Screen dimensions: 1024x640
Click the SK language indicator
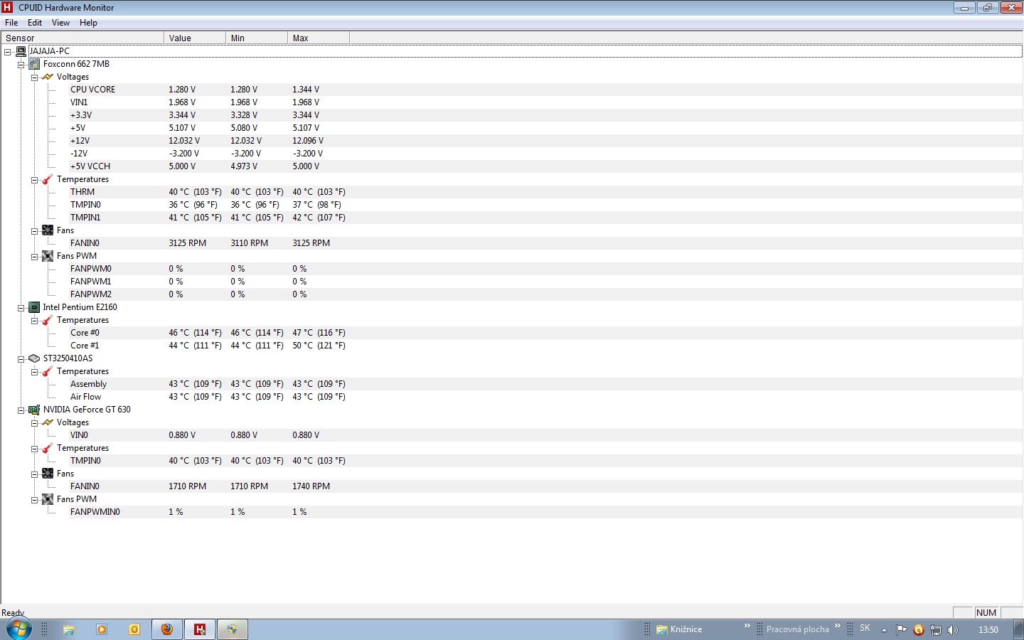tap(865, 629)
